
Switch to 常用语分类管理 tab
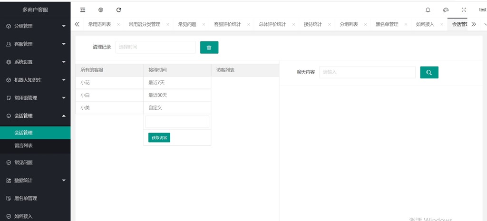point(145,25)
